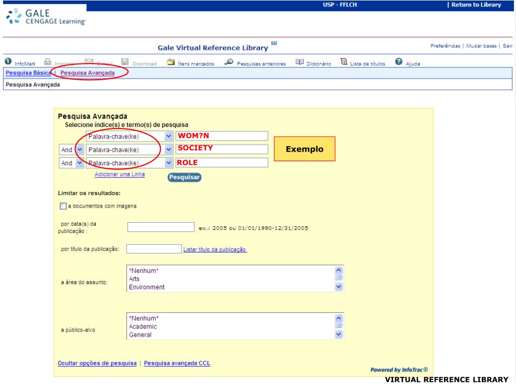Click the InfoMark info icon
The width and height of the screenshot is (516, 387).
pyautogui.click(x=8, y=61)
